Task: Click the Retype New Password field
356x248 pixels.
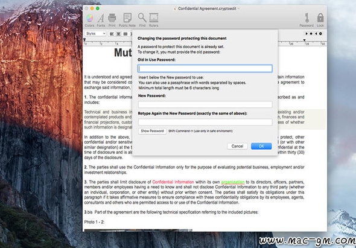Action: coord(205,122)
